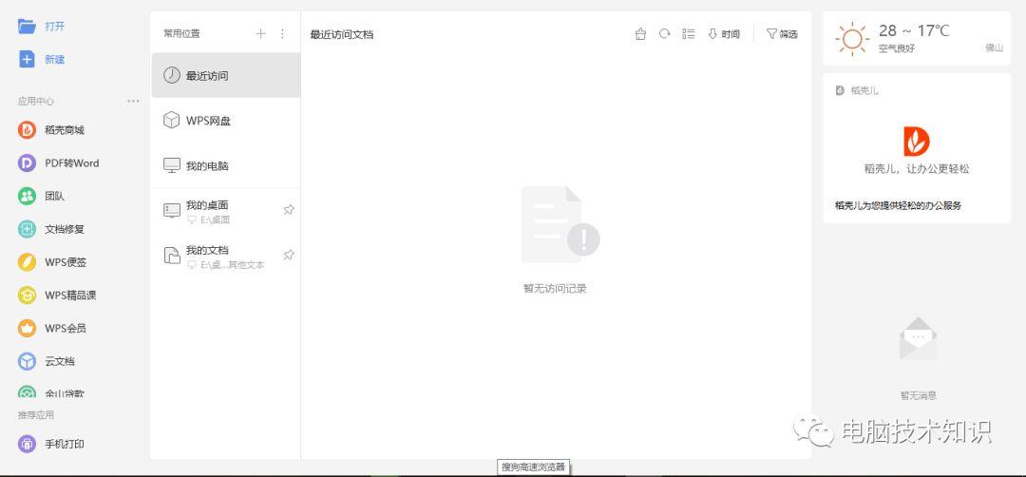Open 手机打印 print icon

point(27,444)
